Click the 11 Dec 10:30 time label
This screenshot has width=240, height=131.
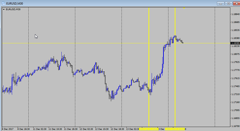[x=55, y=129]
